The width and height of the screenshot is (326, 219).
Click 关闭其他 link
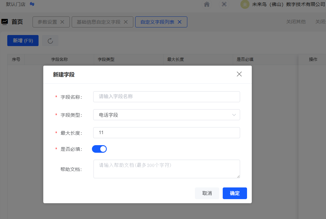click(x=296, y=22)
